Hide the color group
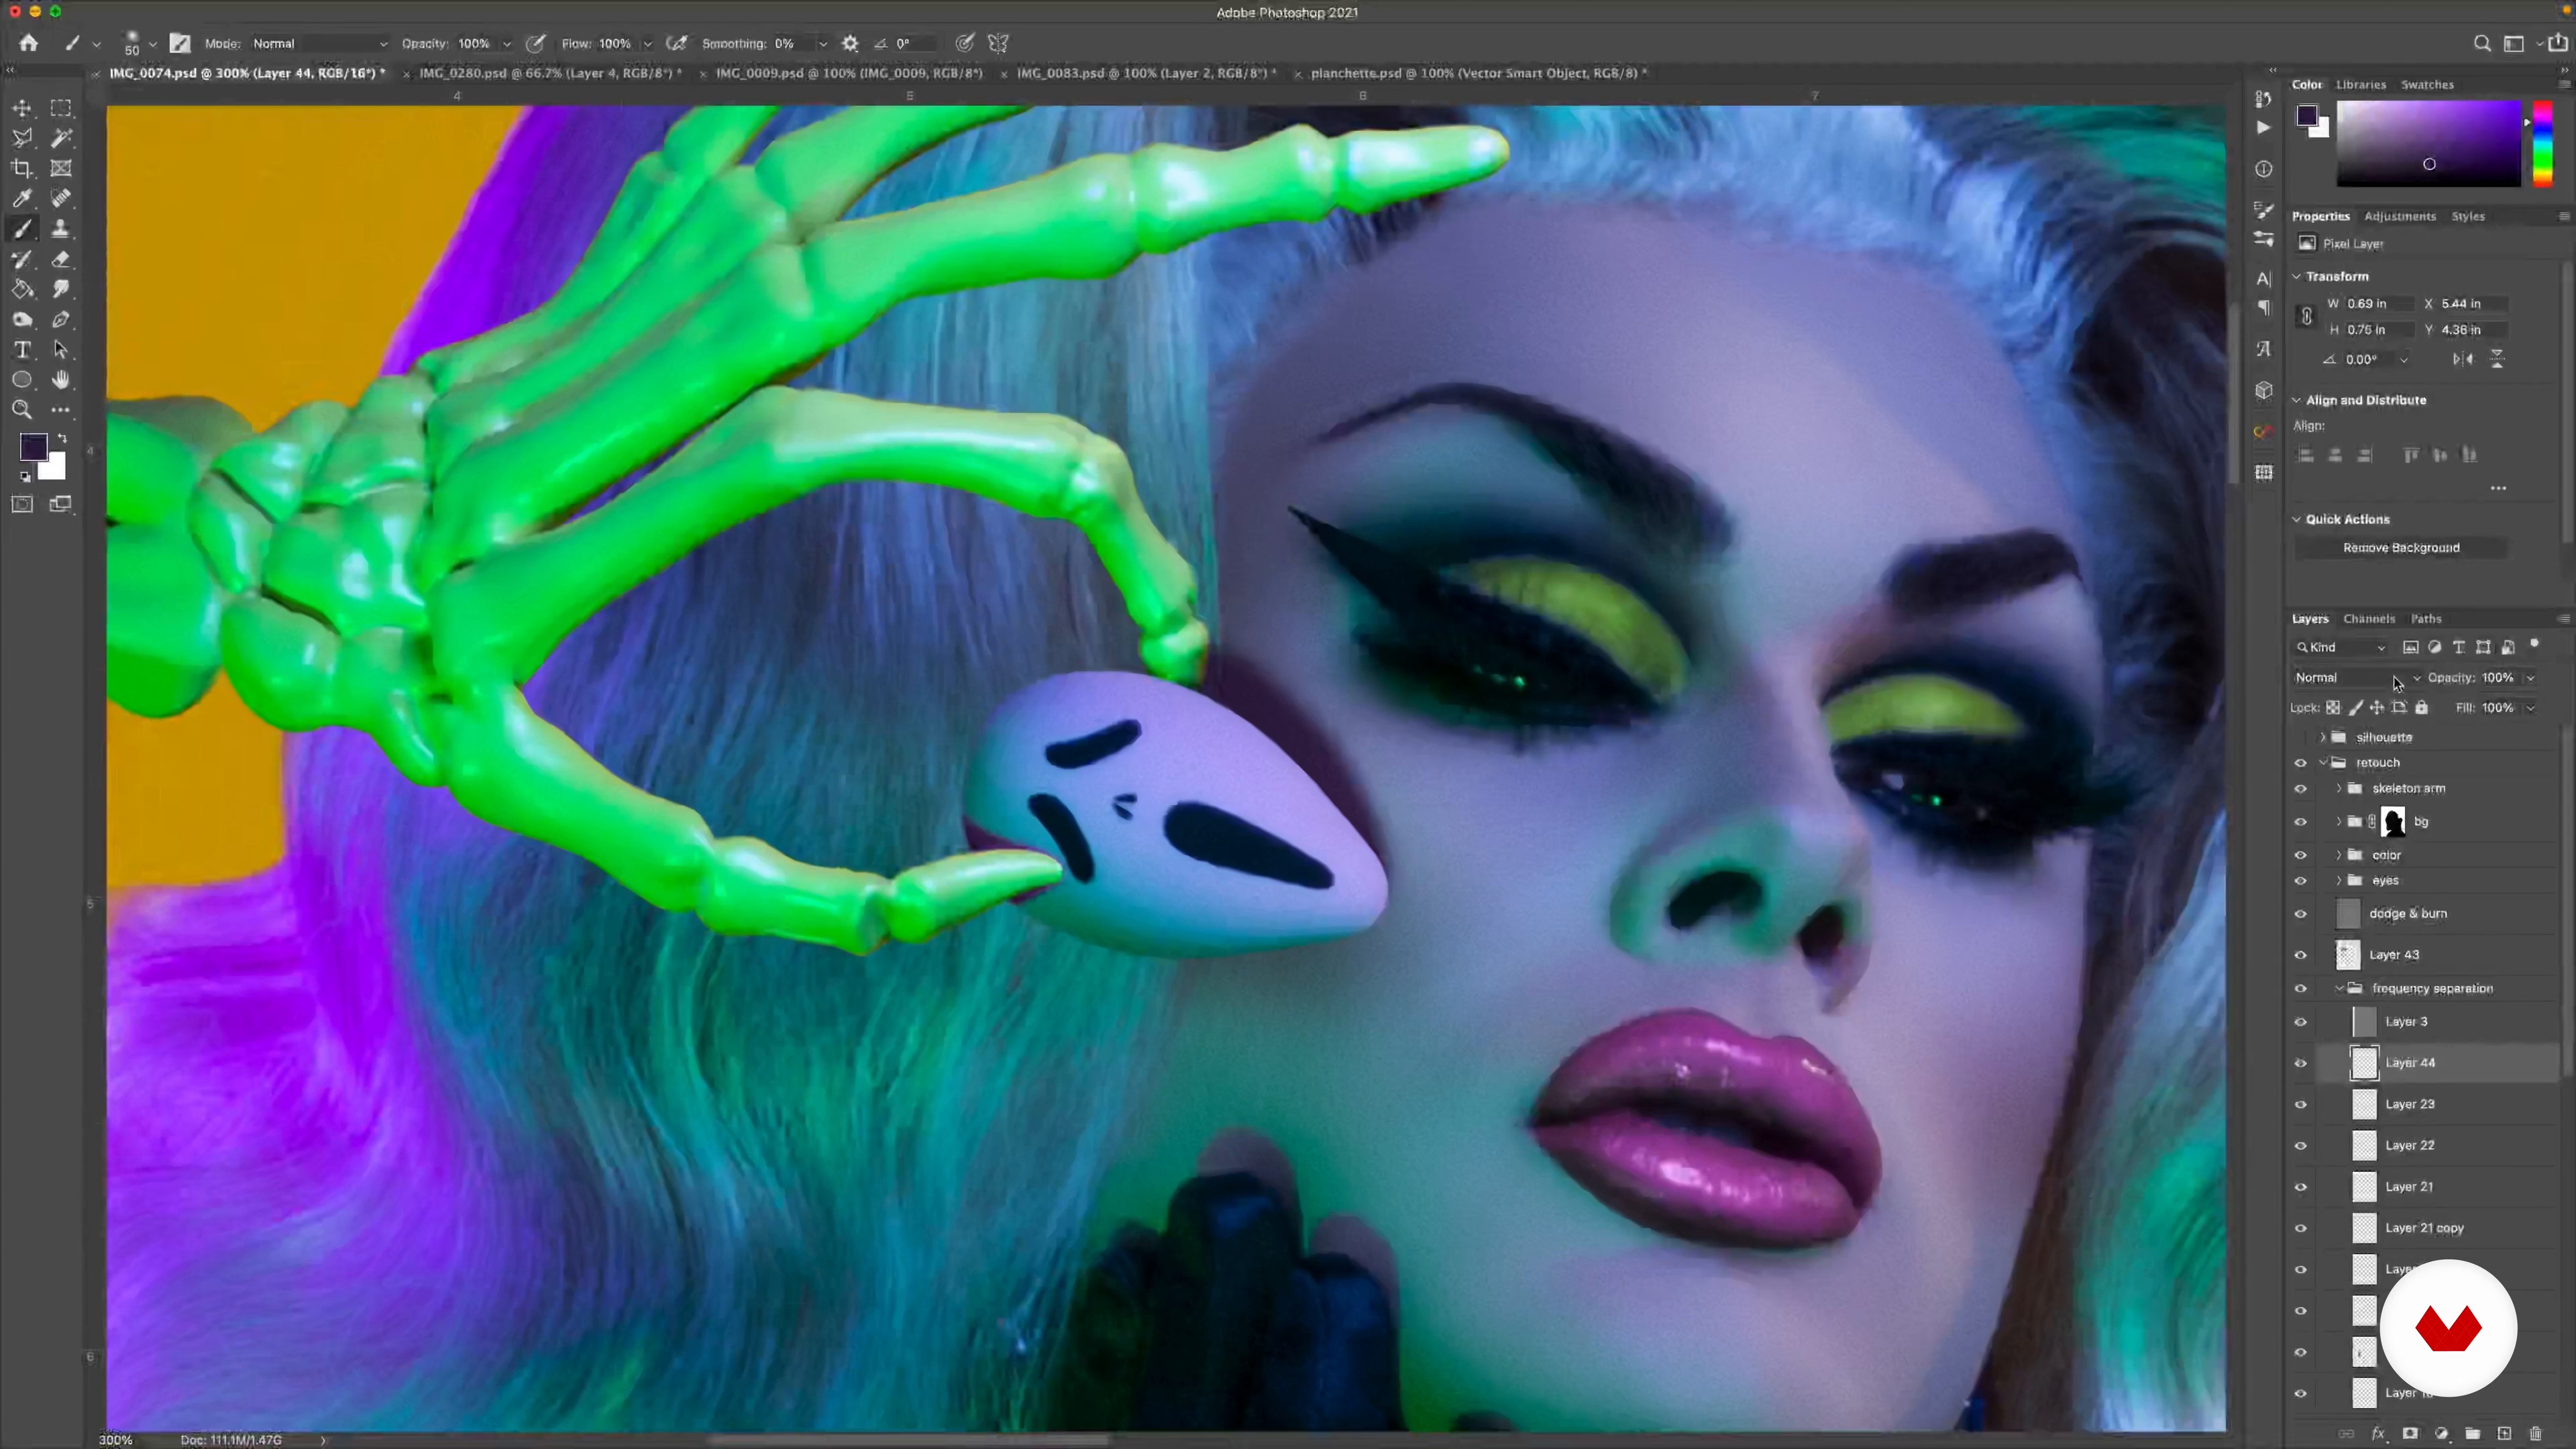 (2300, 855)
